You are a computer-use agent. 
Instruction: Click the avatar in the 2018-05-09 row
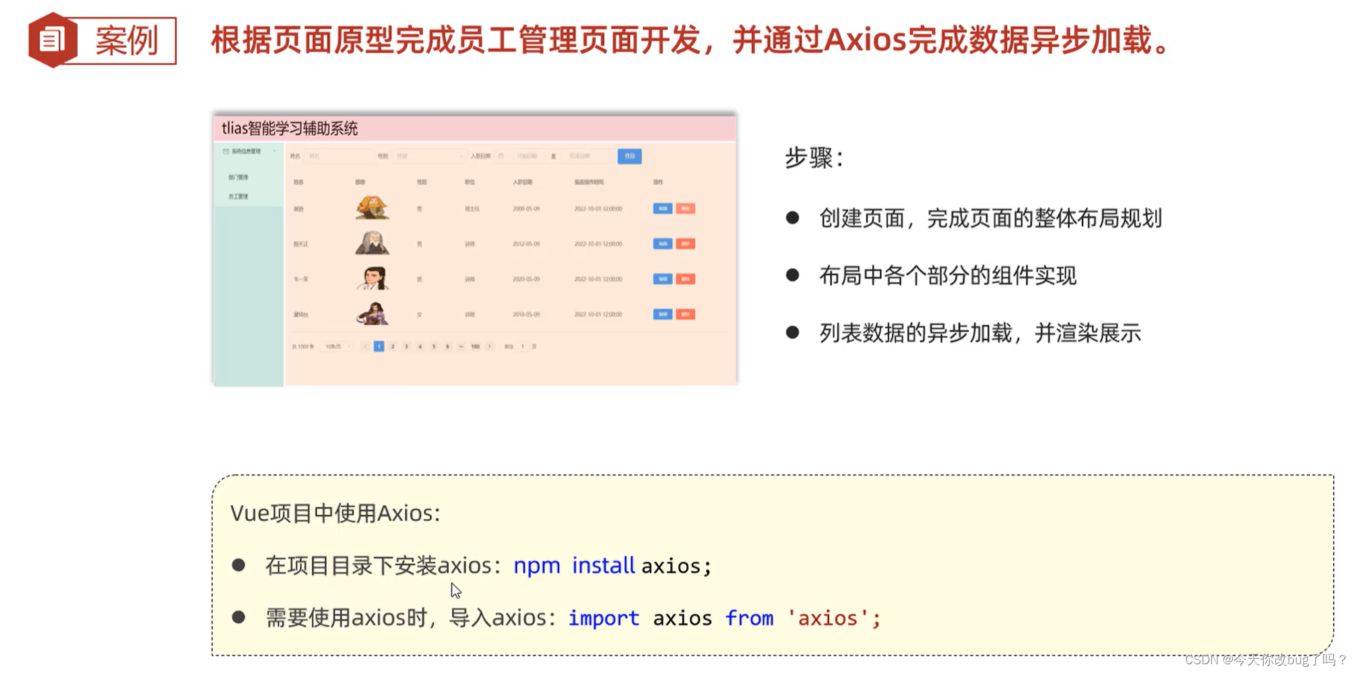[372, 313]
